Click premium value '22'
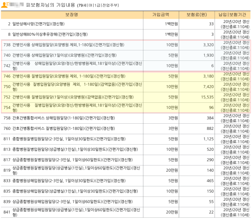Image resolution: width=252 pixels, height=219 pixels. tap(211, 212)
